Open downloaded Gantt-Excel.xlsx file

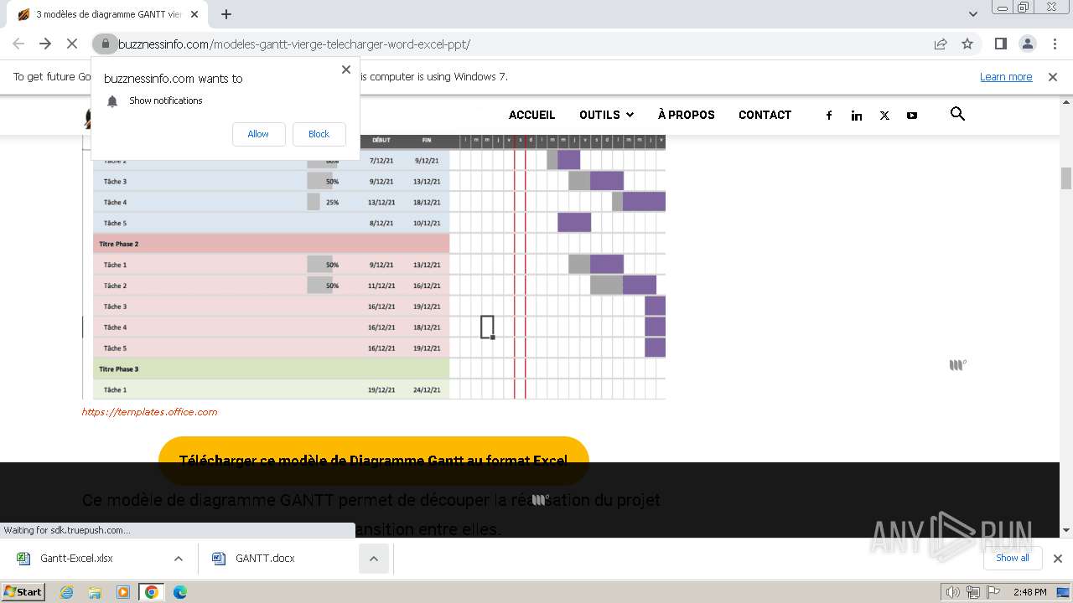coord(76,558)
